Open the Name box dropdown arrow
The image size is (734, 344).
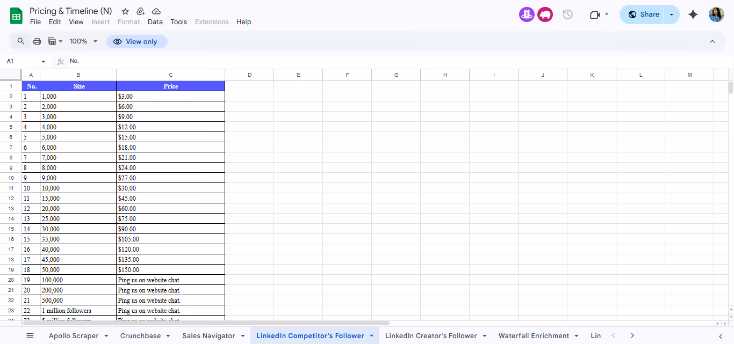tap(44, 62)
